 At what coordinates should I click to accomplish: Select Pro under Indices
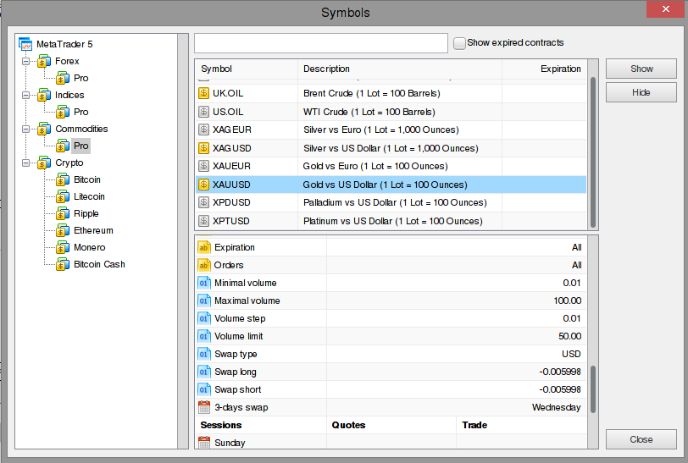point(80,112)
